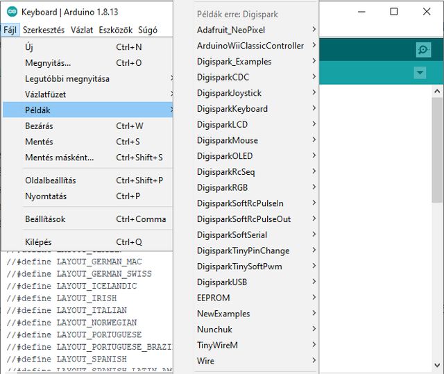Open the Eszközök menu
This screenshot has height=374, width=444.
[116, 30]
